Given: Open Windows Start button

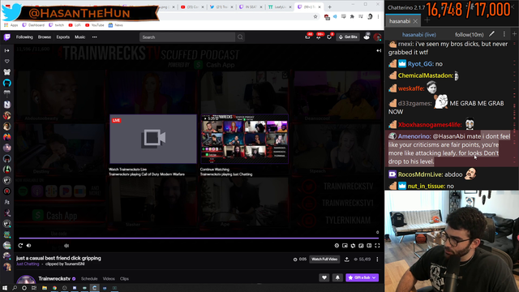Looking at the screenshot, I should pyautogui.click(x=5, y=288).
